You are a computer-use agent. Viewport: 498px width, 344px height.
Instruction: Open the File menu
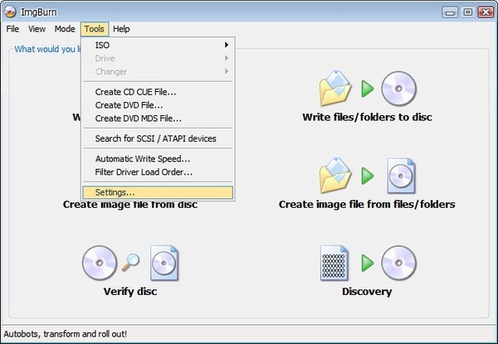click(x=12, y=29)
